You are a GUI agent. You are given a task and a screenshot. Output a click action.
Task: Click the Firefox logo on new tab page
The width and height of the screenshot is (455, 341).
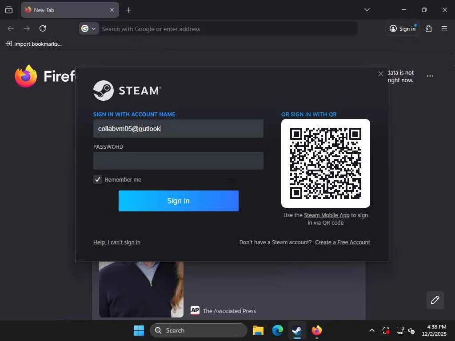coord(26,76)
